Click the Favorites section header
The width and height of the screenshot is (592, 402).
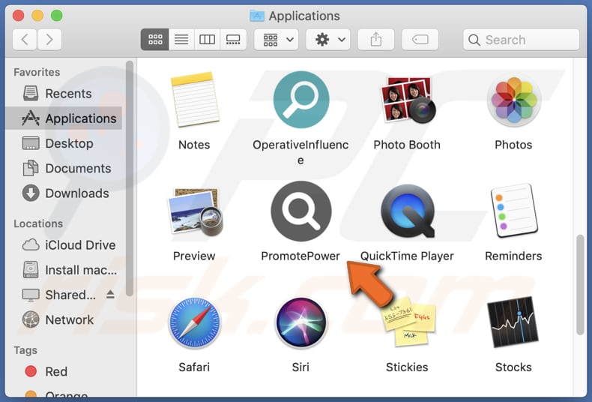pyautogui.click(x=37, y=72)
